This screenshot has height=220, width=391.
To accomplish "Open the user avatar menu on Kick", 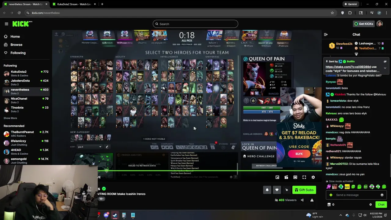I will point(380,24).
